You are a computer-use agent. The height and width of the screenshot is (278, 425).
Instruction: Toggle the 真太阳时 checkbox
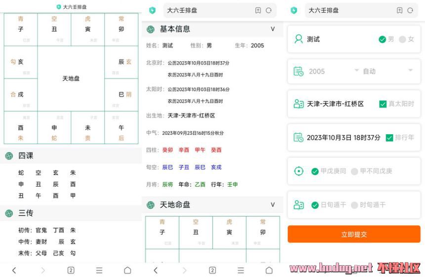point(382,104)
